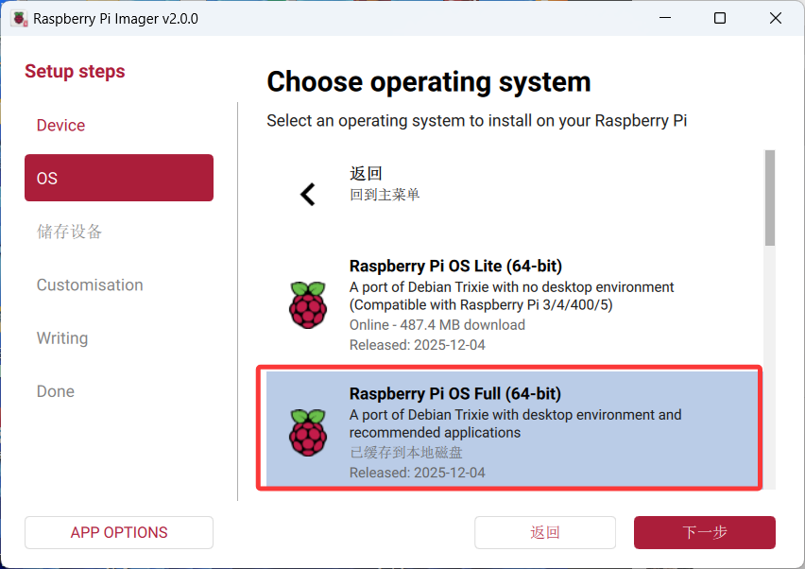Select the OS setup step
The image size is (805, 569).
pyautogui.click(x=119, y=178)
